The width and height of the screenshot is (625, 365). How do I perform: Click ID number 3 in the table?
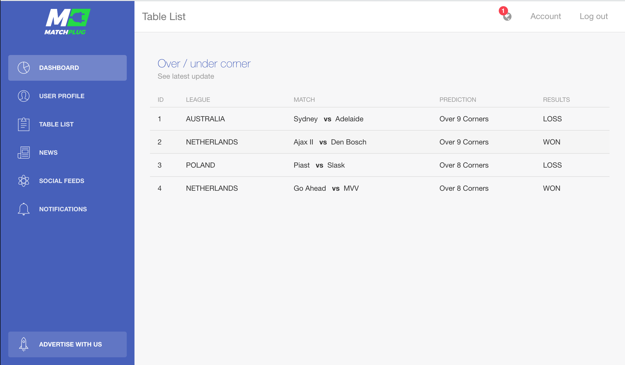click(x=159, y=165)
